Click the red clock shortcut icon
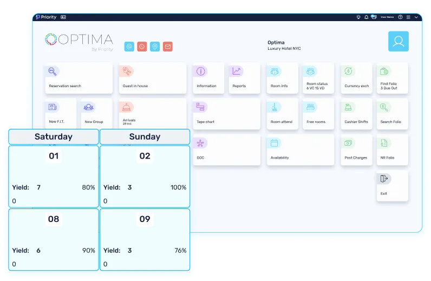The image size is (431, 281). [x=142, y=47]
